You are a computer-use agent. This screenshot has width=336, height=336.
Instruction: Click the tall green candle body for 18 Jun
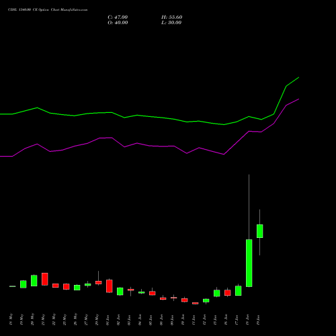(249, 263)
